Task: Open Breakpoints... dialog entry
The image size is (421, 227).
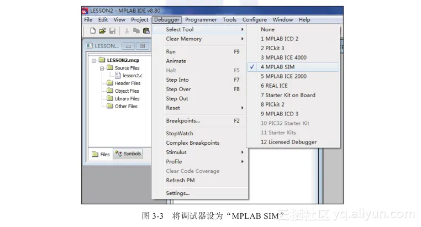Action: pos(200,121)
